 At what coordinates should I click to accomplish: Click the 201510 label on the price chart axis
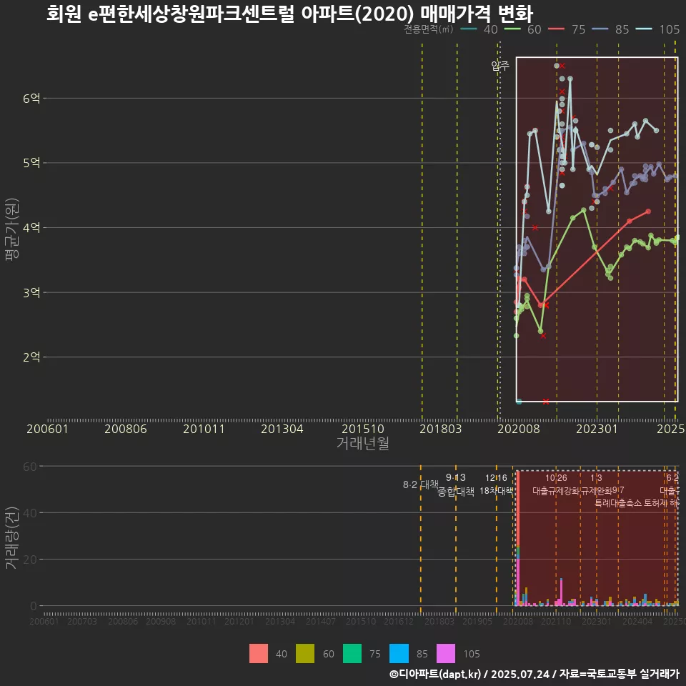(x=363, y=429)
